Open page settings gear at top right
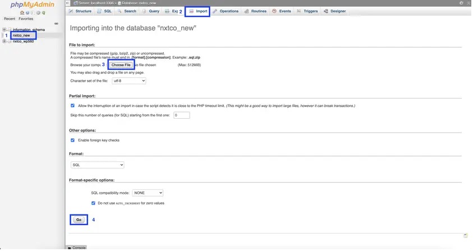This screenshot has width=473, height=252. (x=461, y=3)
